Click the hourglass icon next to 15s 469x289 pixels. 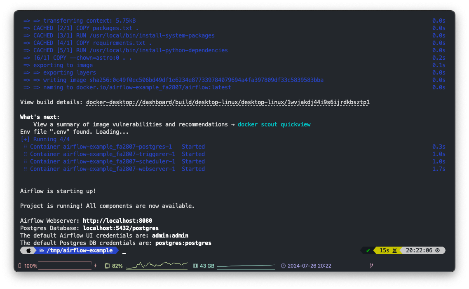coord(395,250)
